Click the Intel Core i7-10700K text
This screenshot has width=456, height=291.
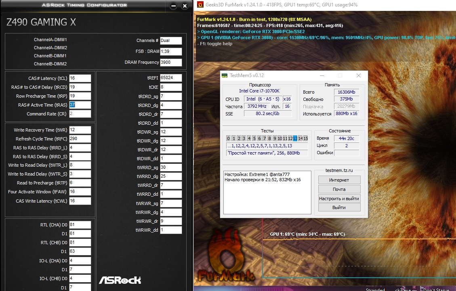[259, 91]
